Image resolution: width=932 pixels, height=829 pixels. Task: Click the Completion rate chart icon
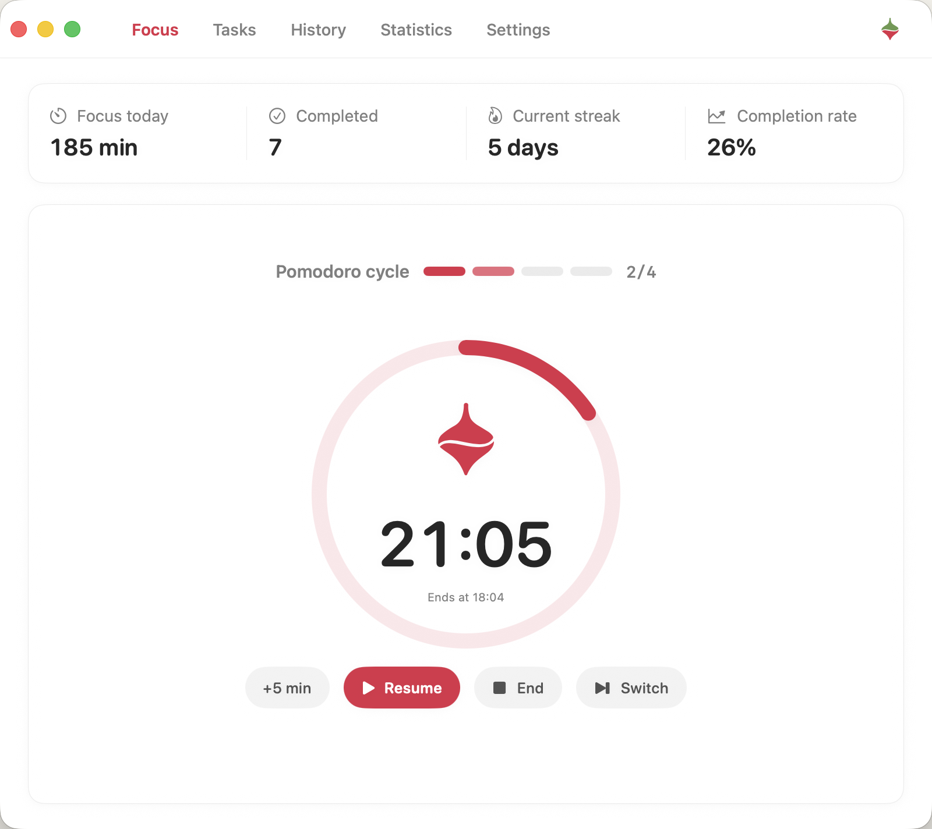716,116
